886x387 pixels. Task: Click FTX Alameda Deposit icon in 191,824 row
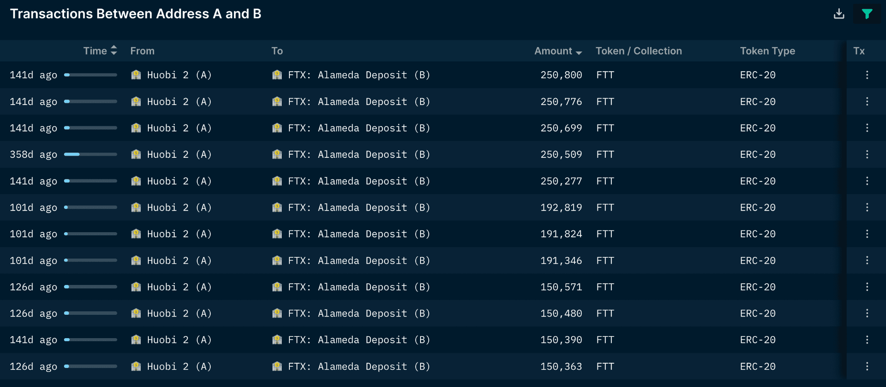click(x=277, y=234)
